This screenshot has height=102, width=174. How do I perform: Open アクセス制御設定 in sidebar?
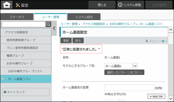click(x=26, y=32)
